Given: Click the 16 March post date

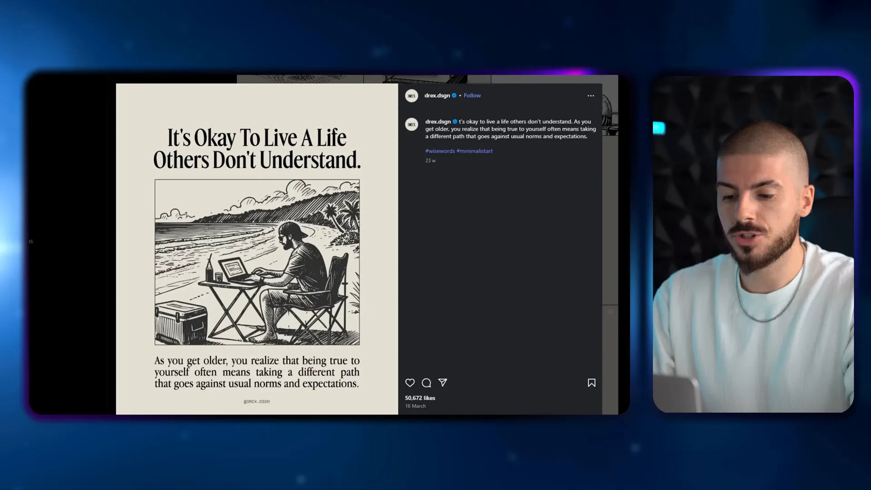Looking at the screenshot, I should click(415, 406).
